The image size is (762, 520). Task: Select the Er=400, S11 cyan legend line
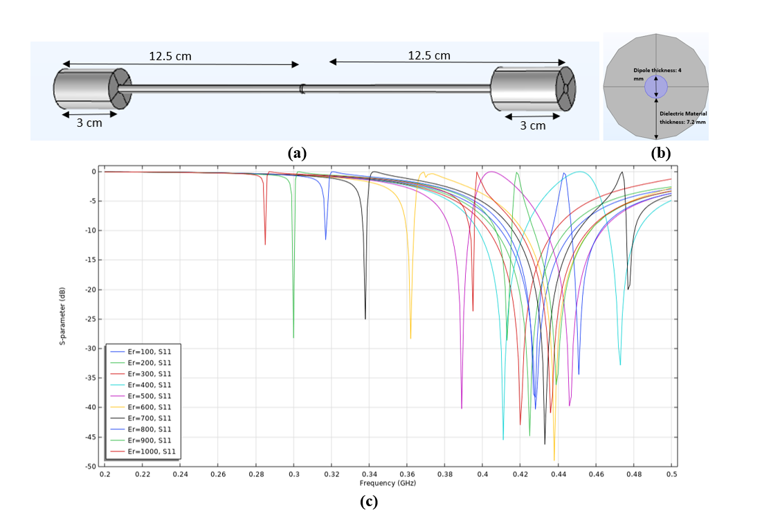click(x=142, y=385)
